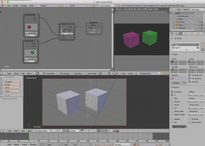Select the viewport shading sphere icon
205x146 pixels.
point(53,131)
